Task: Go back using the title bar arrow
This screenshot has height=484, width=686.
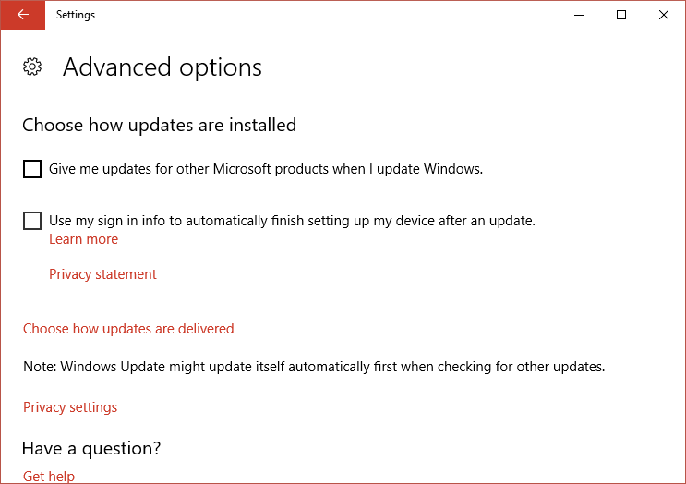Action: (x=23, y=15)
